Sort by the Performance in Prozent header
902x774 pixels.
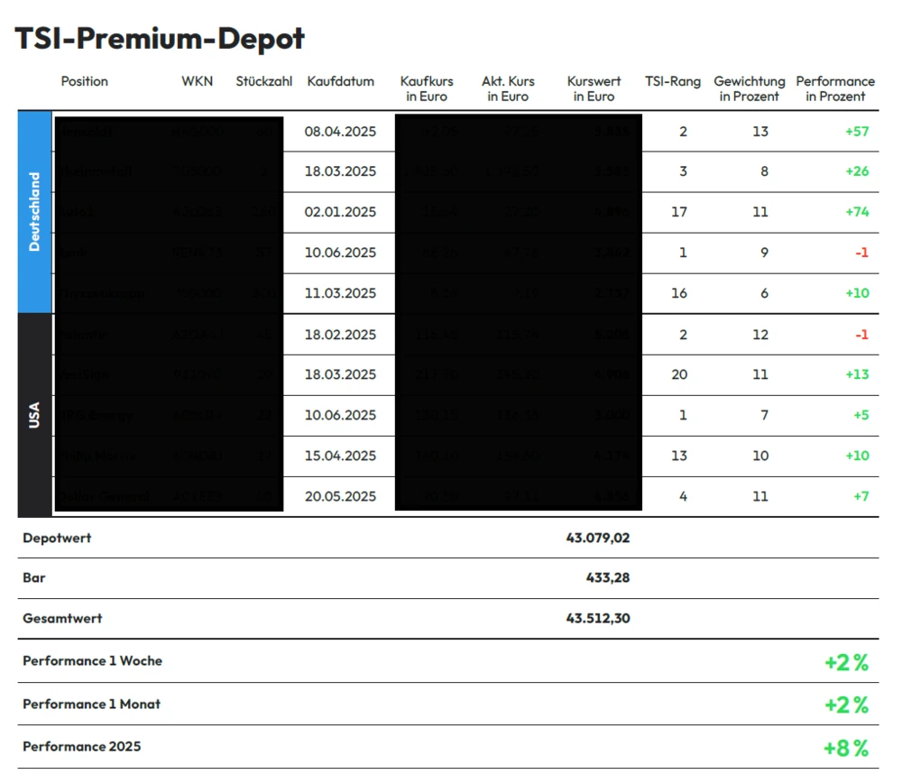(x=835, y=88)
